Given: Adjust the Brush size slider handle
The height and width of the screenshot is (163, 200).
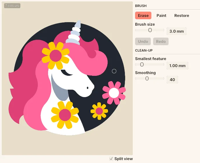Looking at the screenshot, I should tap(150, 30).
